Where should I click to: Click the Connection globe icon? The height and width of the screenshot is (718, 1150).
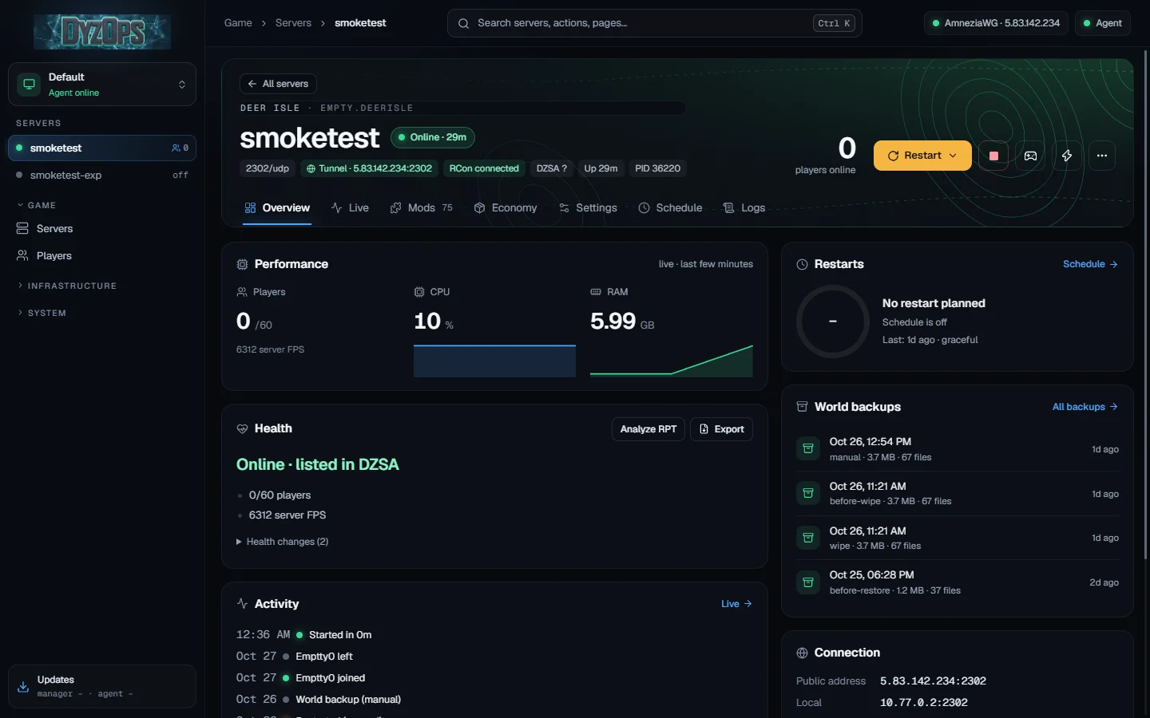[x=802, y=653]
